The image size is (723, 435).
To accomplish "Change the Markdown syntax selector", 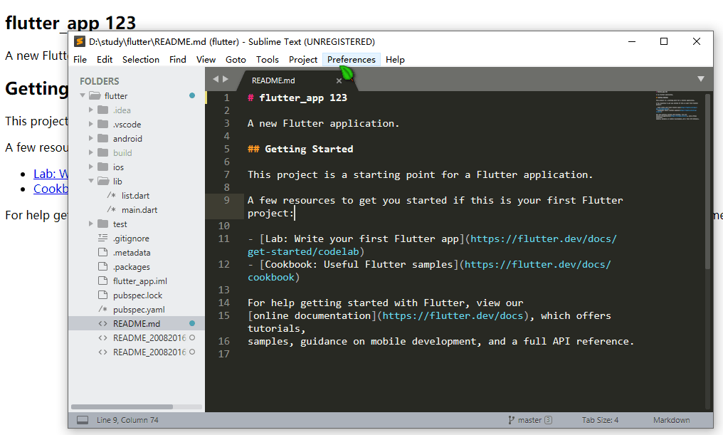I will click(x=671, y=420).
